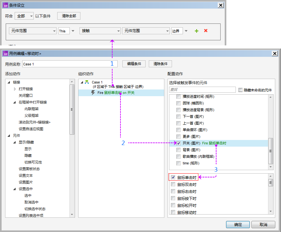Image resolution: width=281 pixels, height=232 pixels.
Task: Check the 更多 (图片) checkbox
Action: click(179, 137)
